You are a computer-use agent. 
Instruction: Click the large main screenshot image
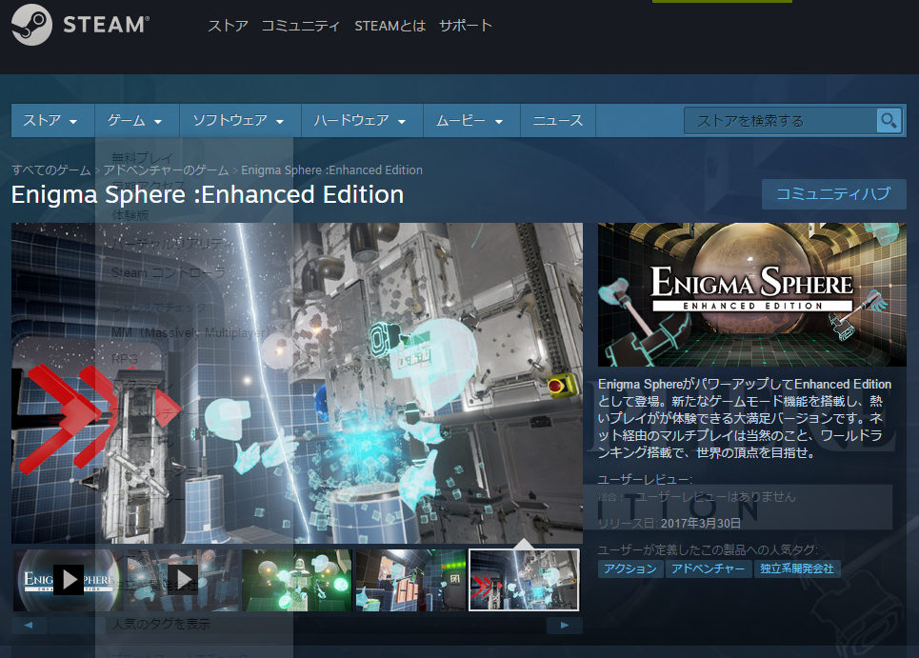tap(297, 383)
